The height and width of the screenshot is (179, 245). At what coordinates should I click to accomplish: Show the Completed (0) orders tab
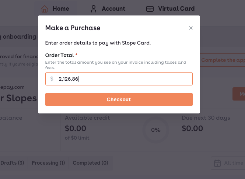90,163
